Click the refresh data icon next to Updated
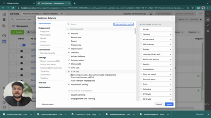 tap(151, 14)
